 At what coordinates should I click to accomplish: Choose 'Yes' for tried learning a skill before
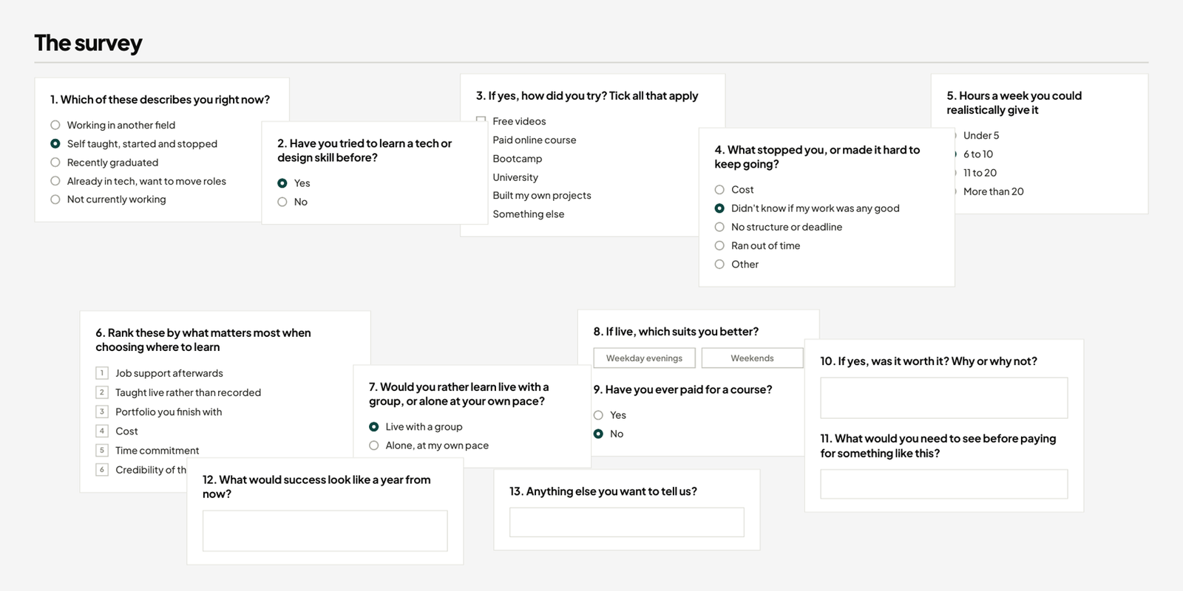[282, 183]
